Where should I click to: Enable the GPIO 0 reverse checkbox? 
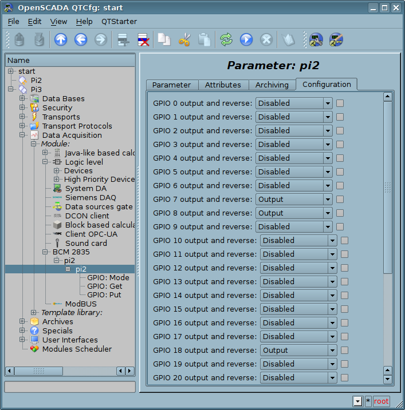pos(340,104)
